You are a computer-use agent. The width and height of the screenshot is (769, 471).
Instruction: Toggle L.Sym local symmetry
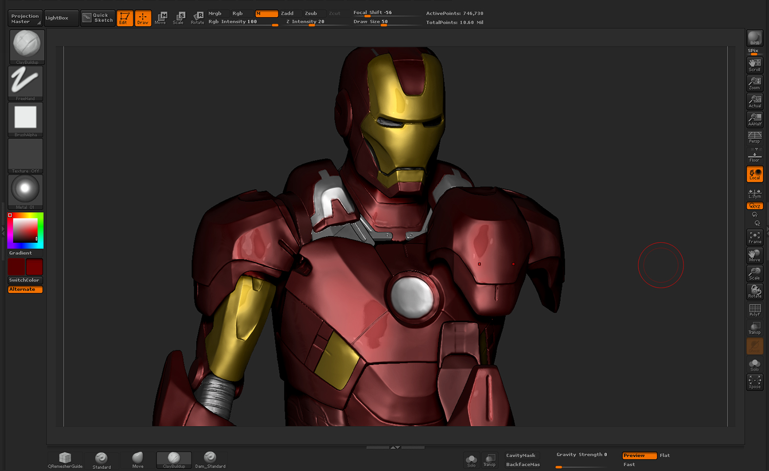click(755, 193)
